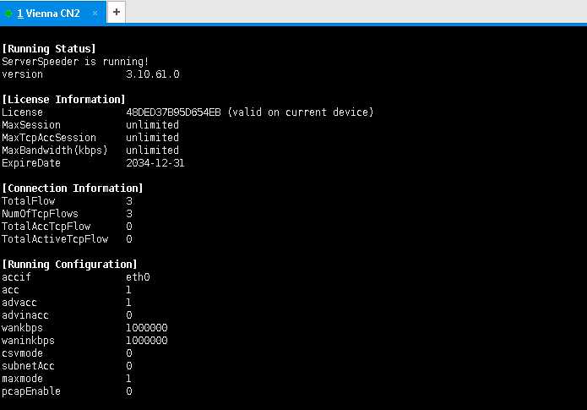Click the [Running Status] heading
Image resolution: width=587 pixels, height=410 pixels.
click(x=49, y=49)
